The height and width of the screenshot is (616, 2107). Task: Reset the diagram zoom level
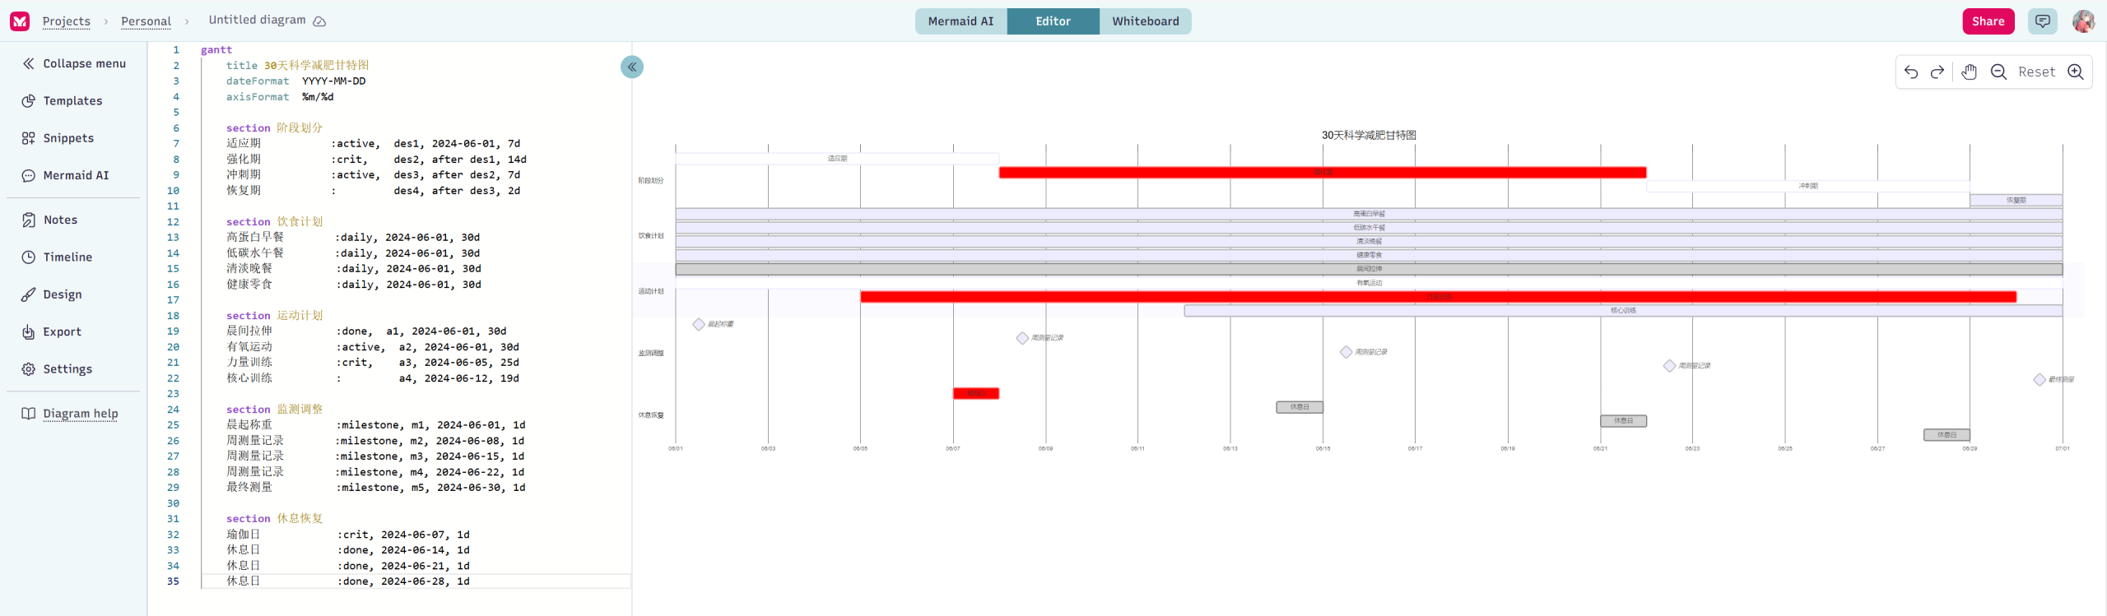[x=2036, y=72]
